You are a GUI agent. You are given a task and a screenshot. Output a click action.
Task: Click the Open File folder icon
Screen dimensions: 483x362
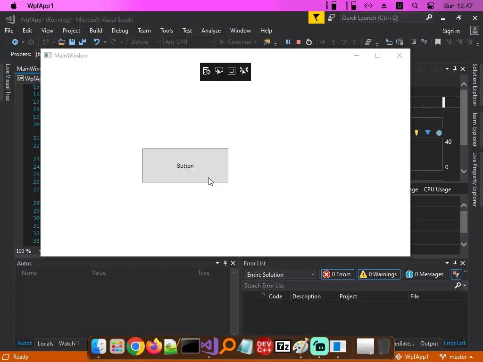62,42
